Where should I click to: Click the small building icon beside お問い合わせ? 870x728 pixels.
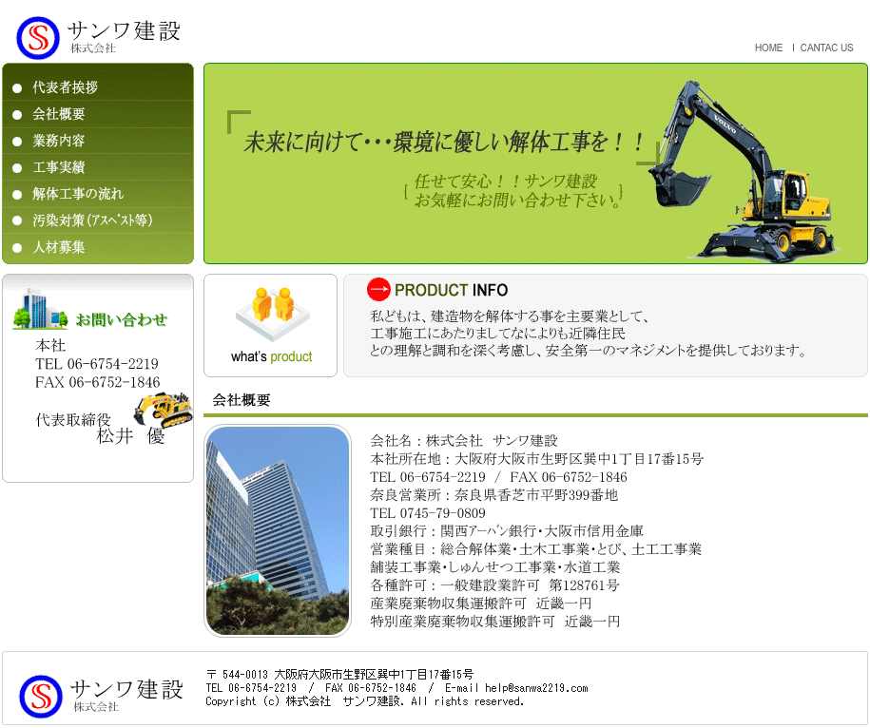coord(39,309)
